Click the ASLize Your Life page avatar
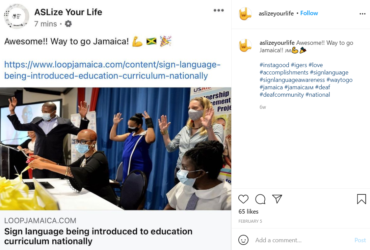370x250 pixels. [x=16, y=16]
